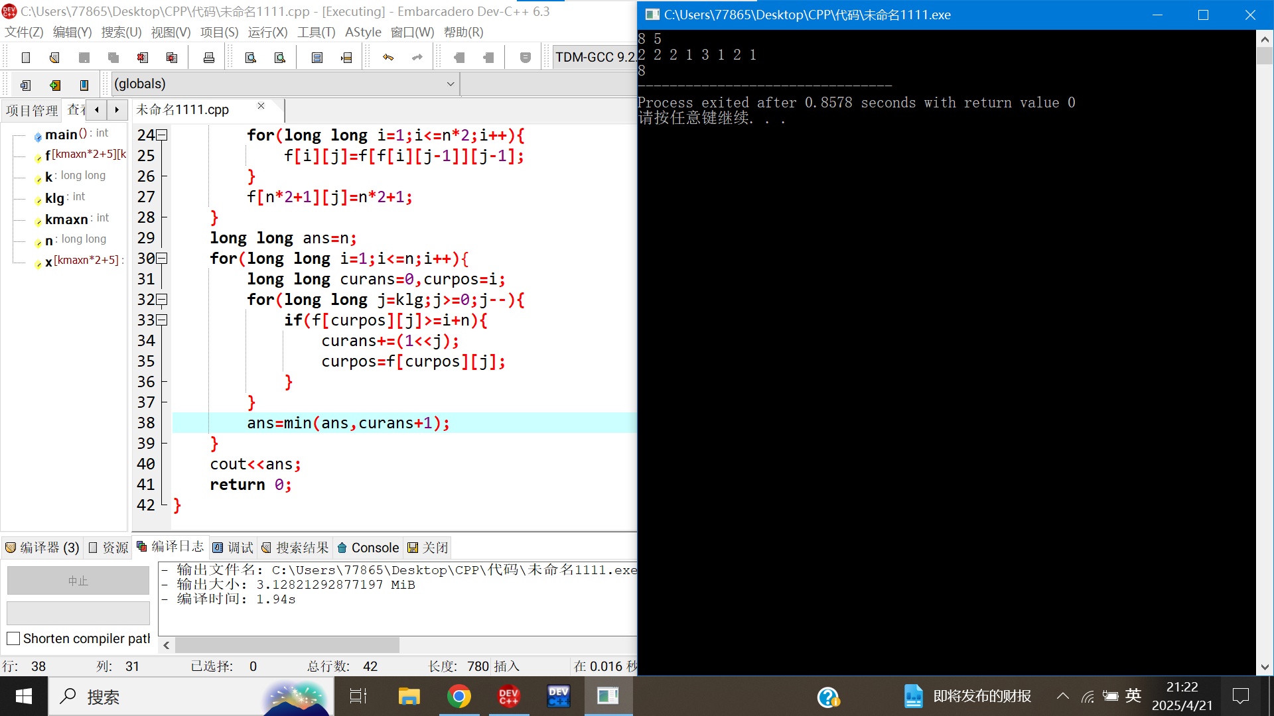1274x716 pixels.
Task: Toggle the Shorten compiler paths checkbox
Action: pos(13,638)
